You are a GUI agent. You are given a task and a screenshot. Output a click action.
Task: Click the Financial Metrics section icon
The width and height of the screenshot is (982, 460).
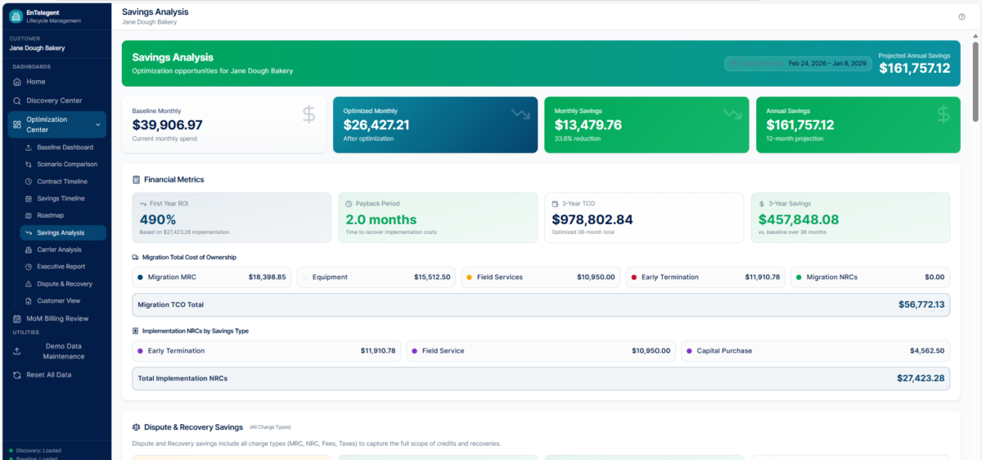137,179
